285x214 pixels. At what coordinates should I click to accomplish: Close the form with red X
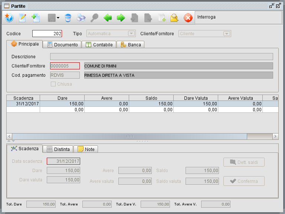(x=188, y=18)
